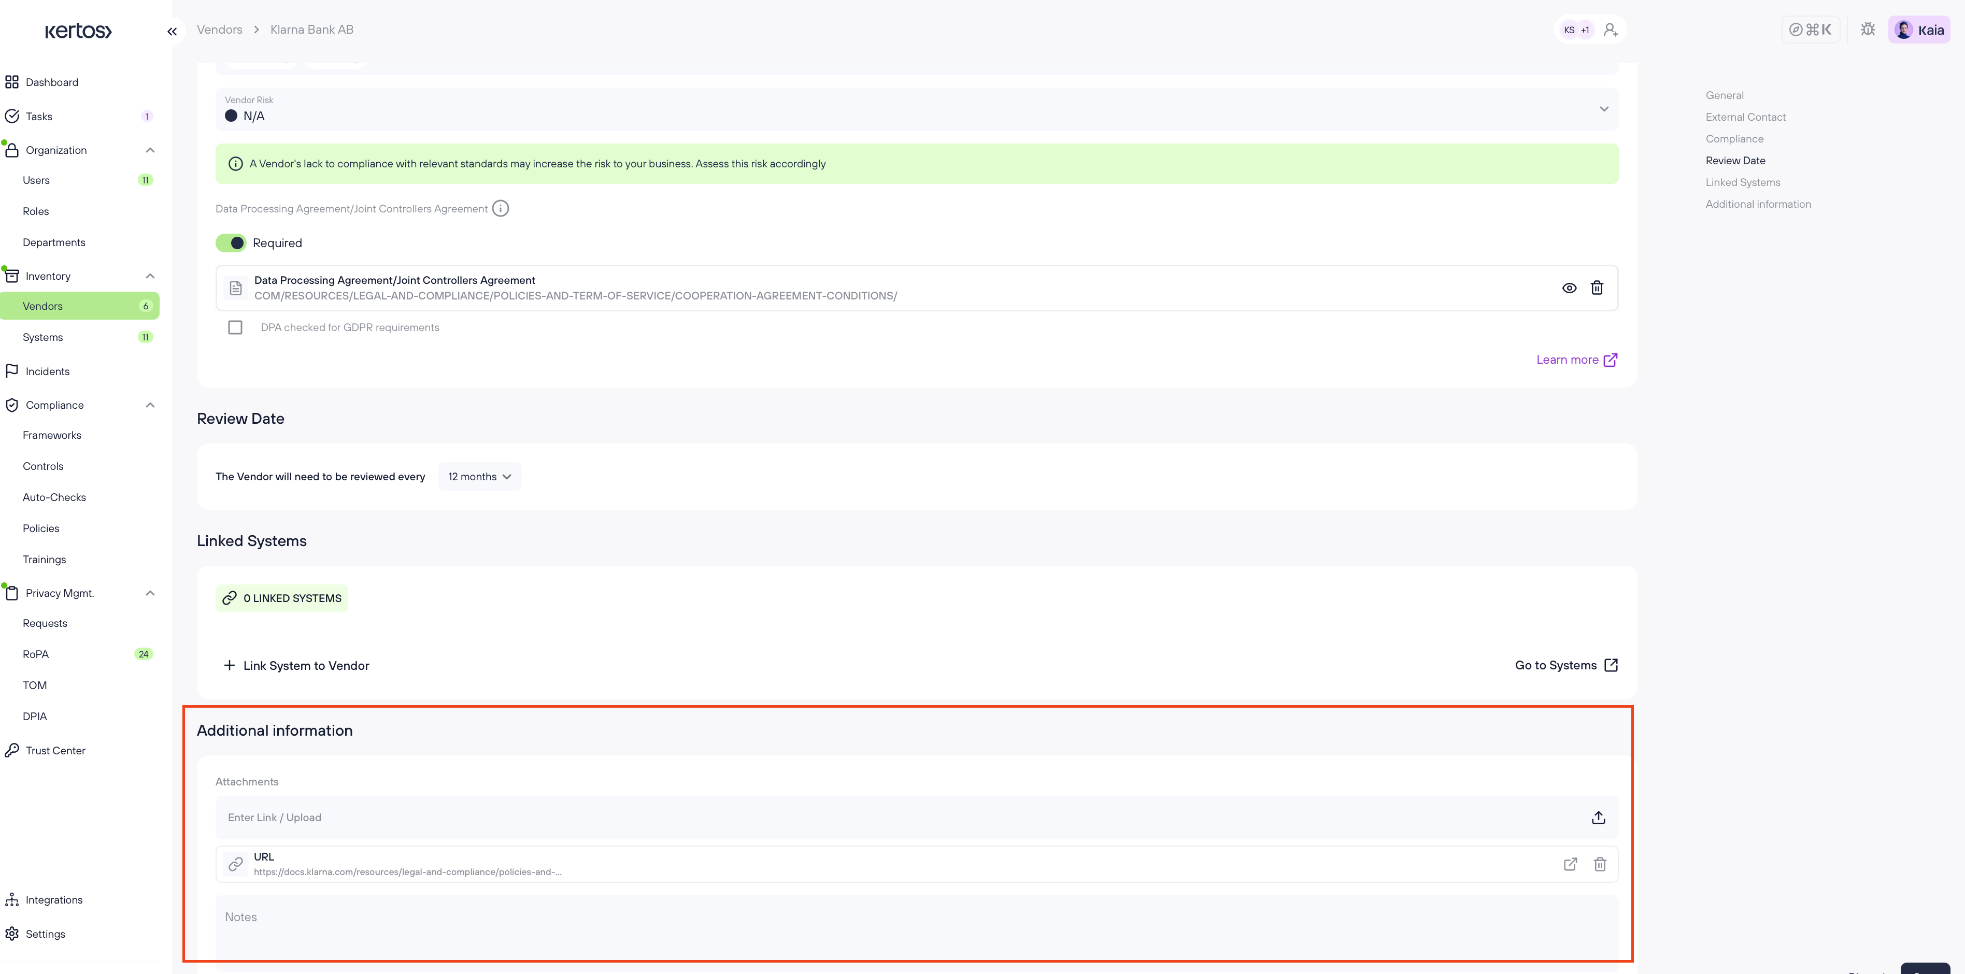Go back to Vendors via breadcrumb
The height and width of the screenshot is (974, 1965).
220,30
